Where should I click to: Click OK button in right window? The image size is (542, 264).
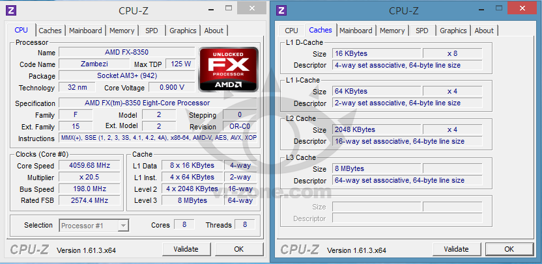coord(509,249)
